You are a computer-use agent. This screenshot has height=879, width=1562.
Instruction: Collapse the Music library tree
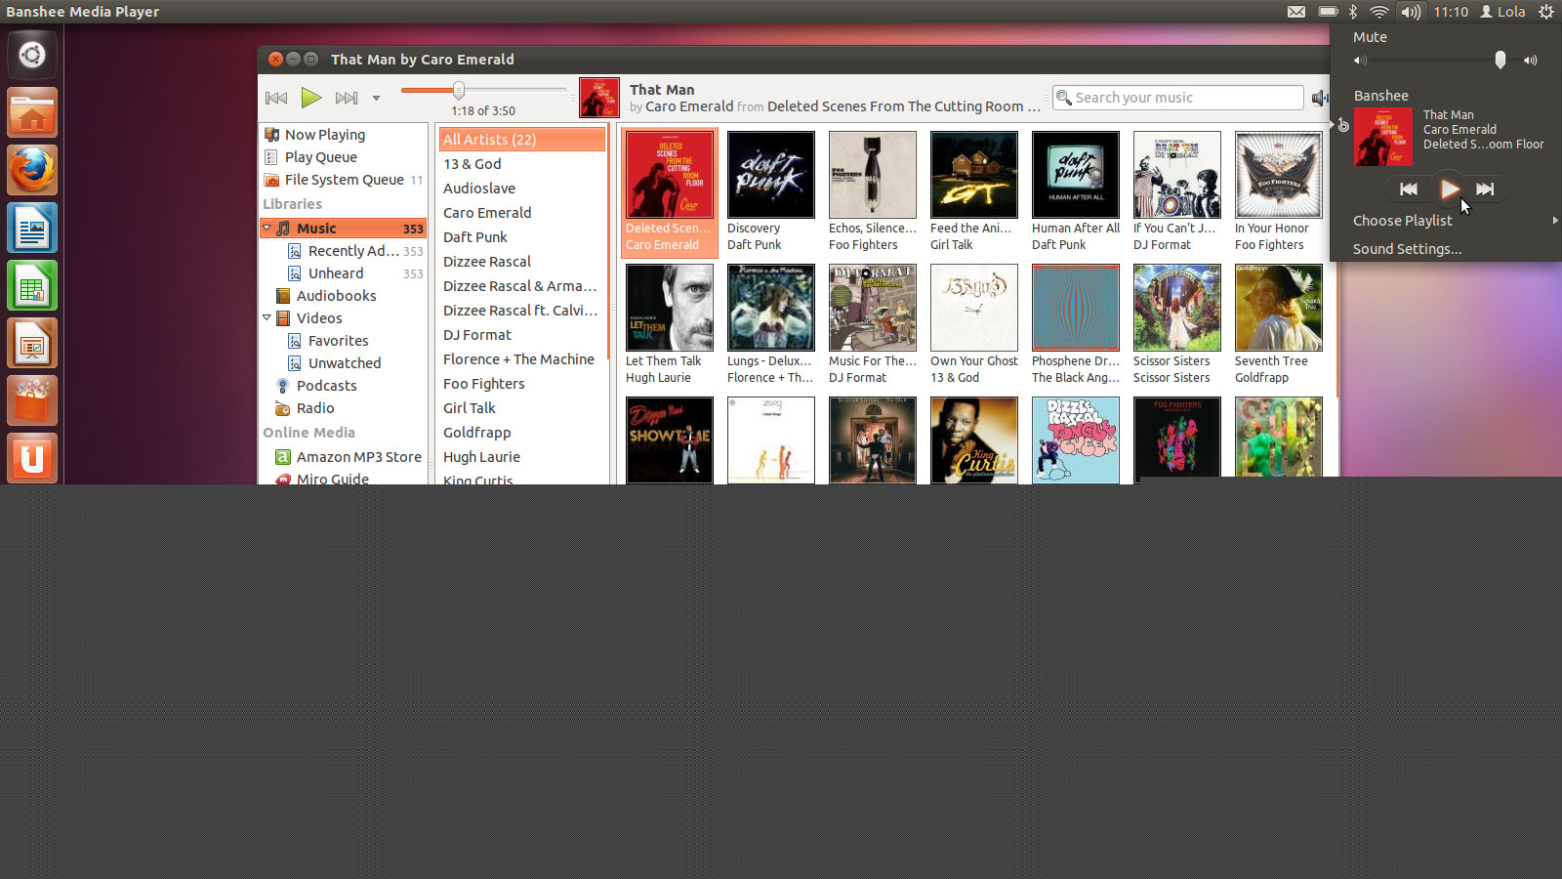(x=267, y=228)
